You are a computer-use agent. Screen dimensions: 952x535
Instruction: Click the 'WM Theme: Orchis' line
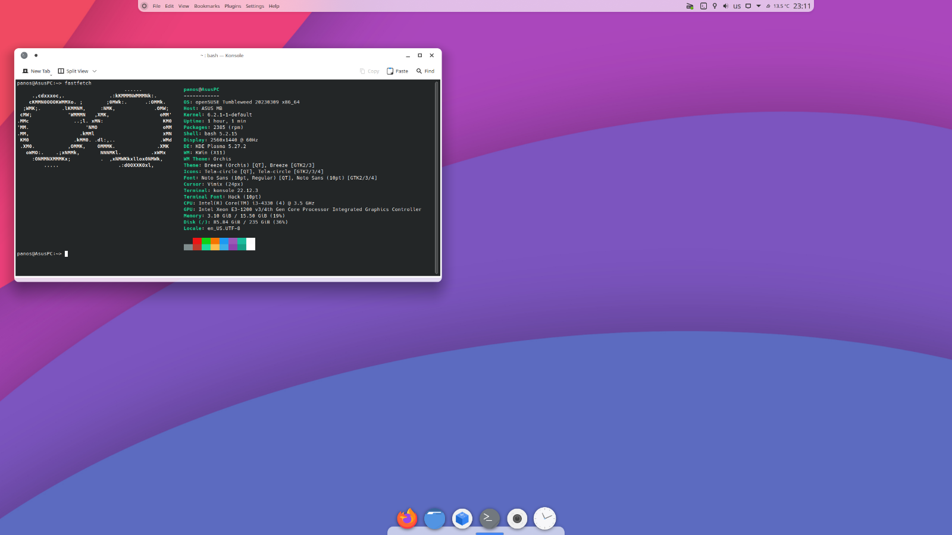click(x=207, y=159)
